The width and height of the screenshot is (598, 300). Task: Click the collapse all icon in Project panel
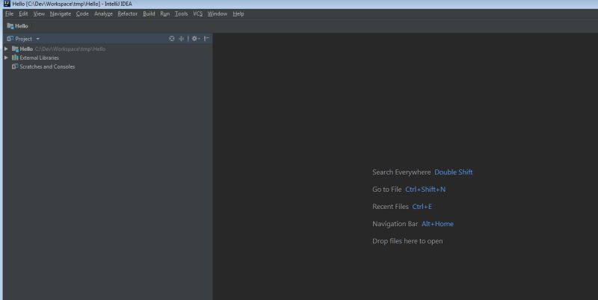point(181,39)
